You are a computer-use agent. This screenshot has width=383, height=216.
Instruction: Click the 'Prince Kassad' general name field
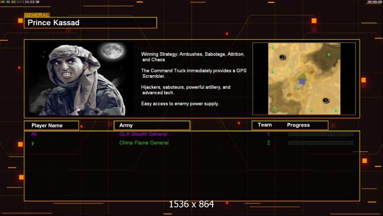pyautogui.click(x=91, y=23)
